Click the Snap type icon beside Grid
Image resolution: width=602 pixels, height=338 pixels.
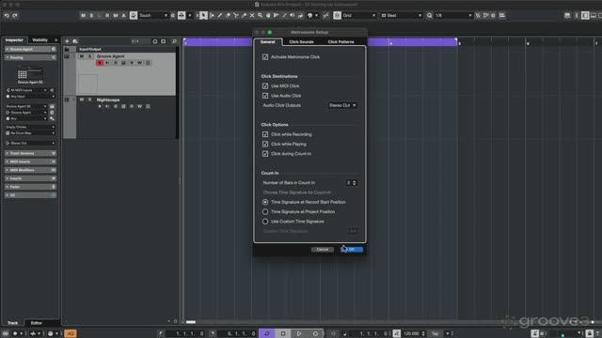click(x=337, y=15)
